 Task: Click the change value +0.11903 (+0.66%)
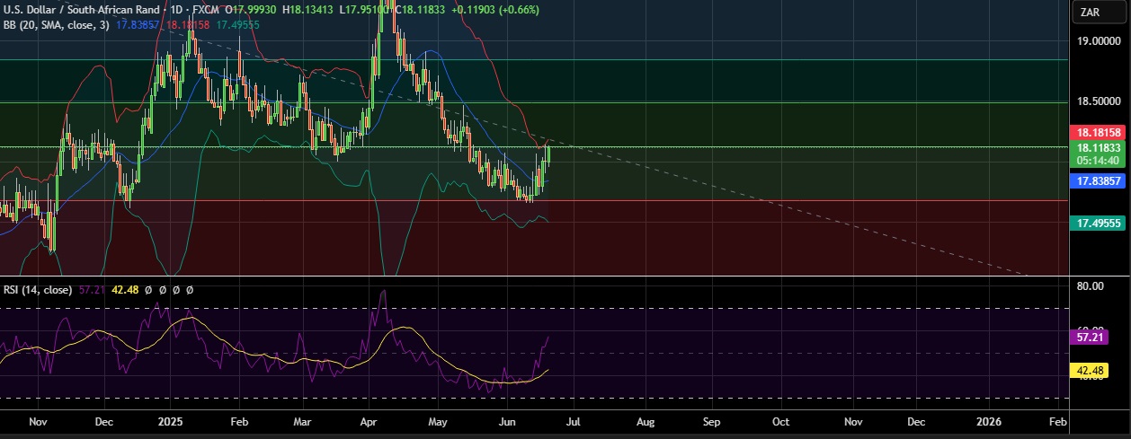click(x=494, y=10)
